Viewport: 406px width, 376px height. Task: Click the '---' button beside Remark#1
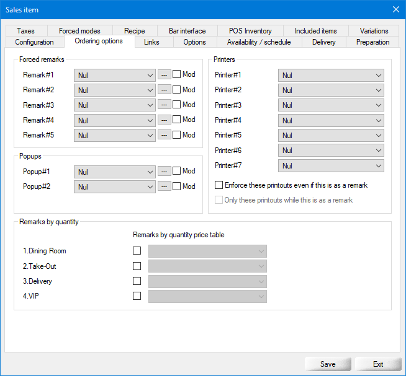(x=164, y=75)
